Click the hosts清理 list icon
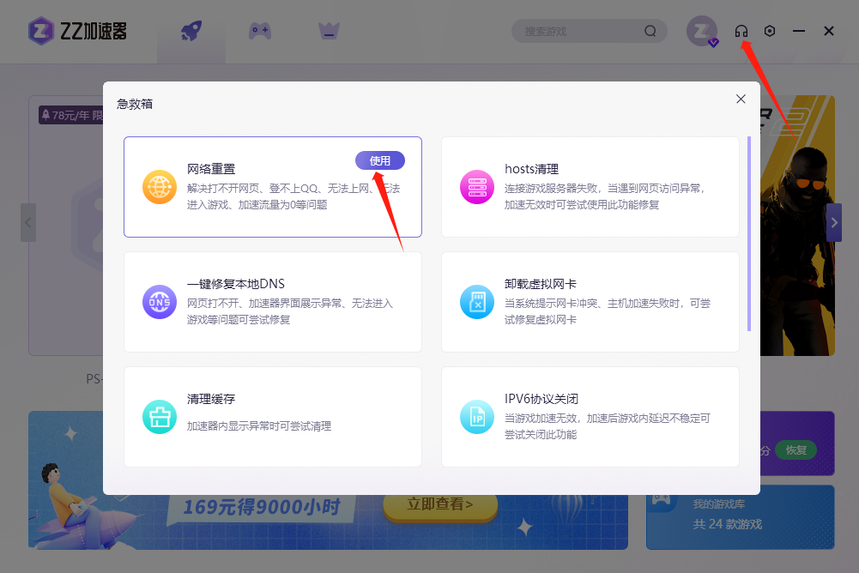This screenshot has height=573, width=859. pos(477,185)
